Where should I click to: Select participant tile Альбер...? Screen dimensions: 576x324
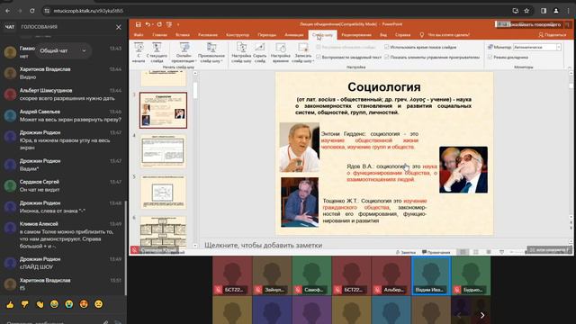pyautogui.click(x=391, y=276)
